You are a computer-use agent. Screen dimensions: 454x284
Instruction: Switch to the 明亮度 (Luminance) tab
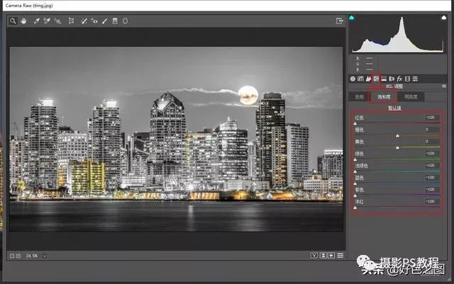click(x=409, y=96)
